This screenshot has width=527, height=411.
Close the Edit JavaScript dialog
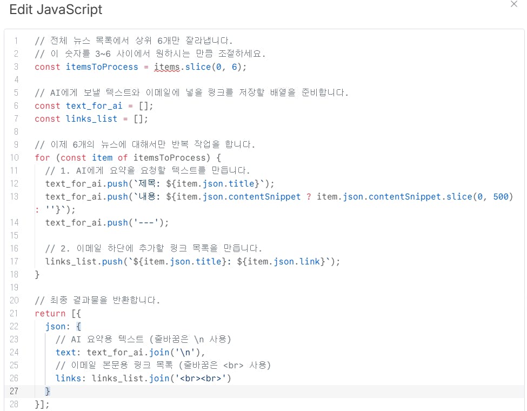point(513,4)
